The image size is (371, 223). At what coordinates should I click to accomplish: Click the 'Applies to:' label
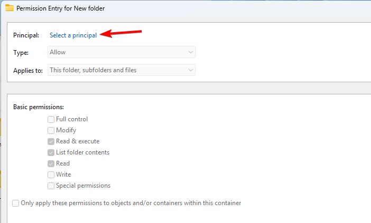click(x=28, y=70)
